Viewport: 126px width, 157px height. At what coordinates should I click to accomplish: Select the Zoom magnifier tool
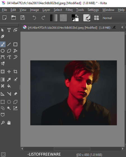pyautogui.click(x=3, y=123)
